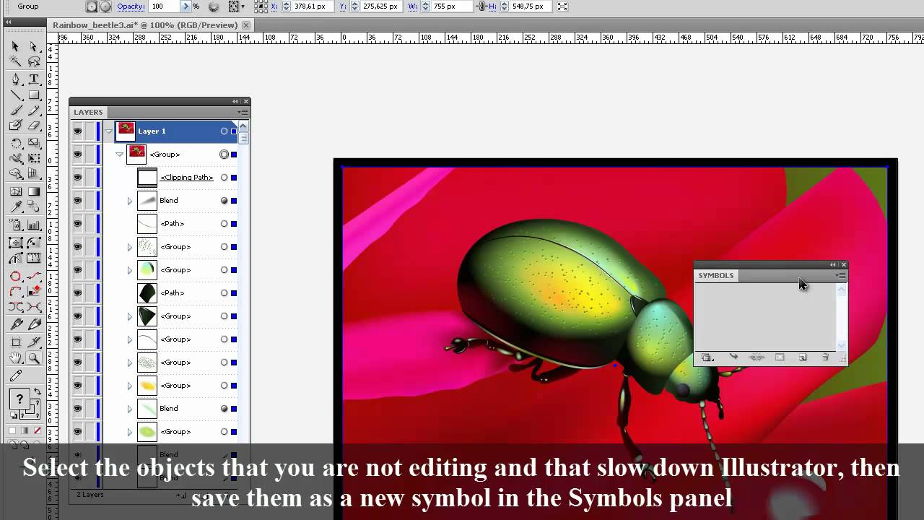Toggle visibility of the Clipping Path row

click(77, 178)
